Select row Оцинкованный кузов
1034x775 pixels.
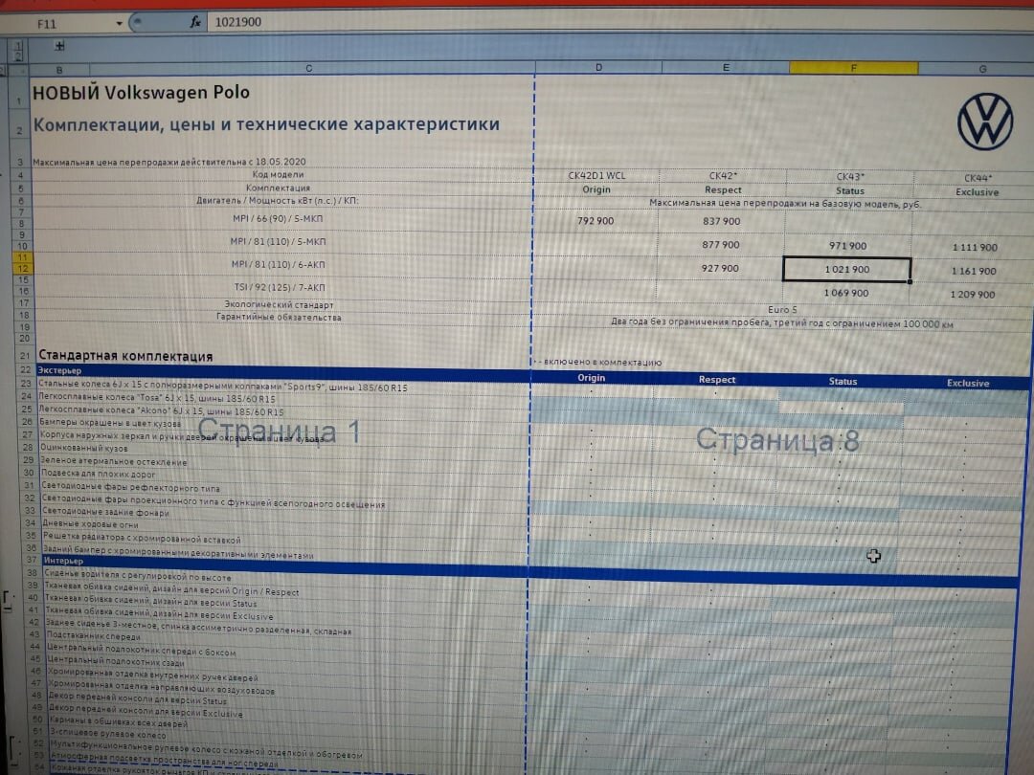tap(83, 448)
